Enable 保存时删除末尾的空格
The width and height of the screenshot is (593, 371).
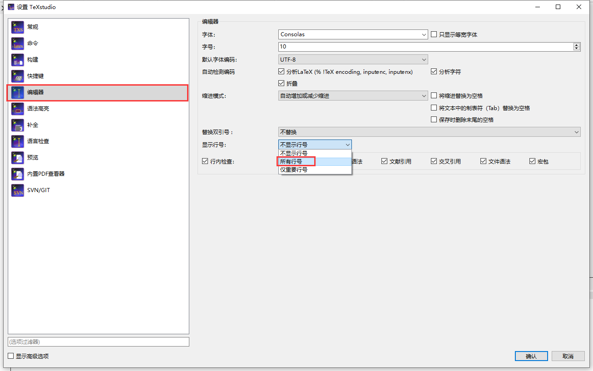tap(434, 120)
